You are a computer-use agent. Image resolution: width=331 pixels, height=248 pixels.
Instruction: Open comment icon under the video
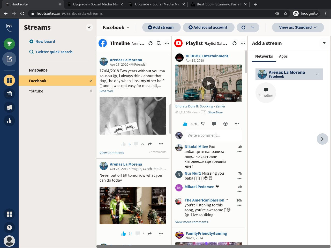pyautogui.click(x=214, y=124)
